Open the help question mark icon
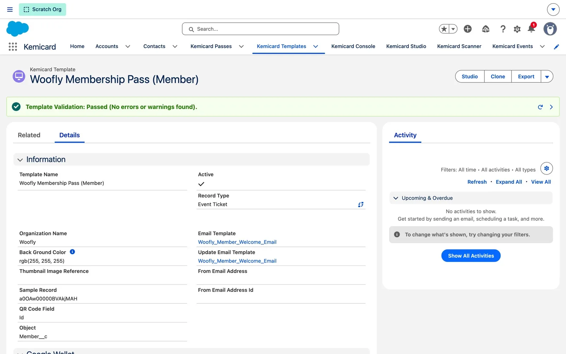Viewport: 566px width, 354px height. coord(503,29)
